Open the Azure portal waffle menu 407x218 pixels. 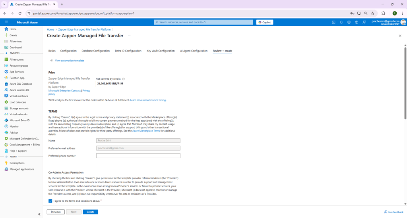[x=6, y=22]
